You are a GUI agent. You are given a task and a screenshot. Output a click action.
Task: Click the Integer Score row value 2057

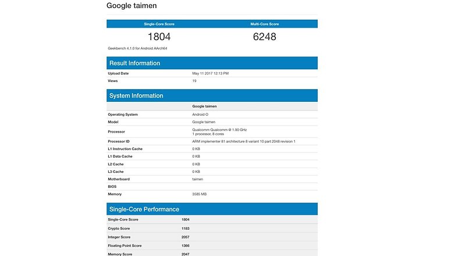(186, 237)
